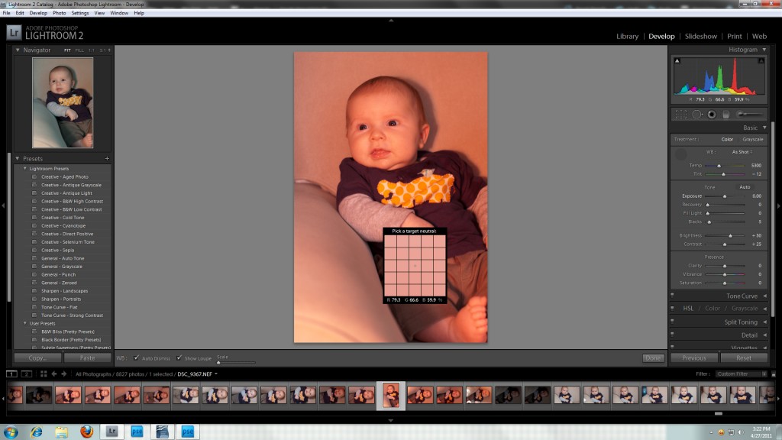Set treatment to Color

click(727, 139)
